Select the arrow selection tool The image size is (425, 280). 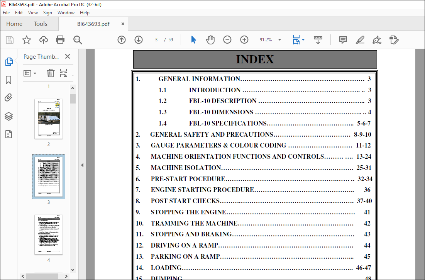(193, 40)
